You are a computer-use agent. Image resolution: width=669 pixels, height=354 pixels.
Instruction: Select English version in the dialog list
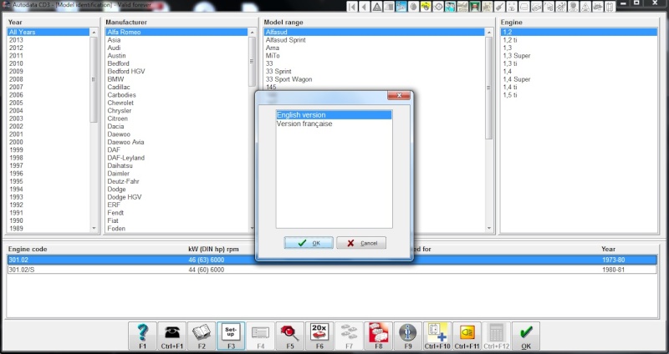334,115
